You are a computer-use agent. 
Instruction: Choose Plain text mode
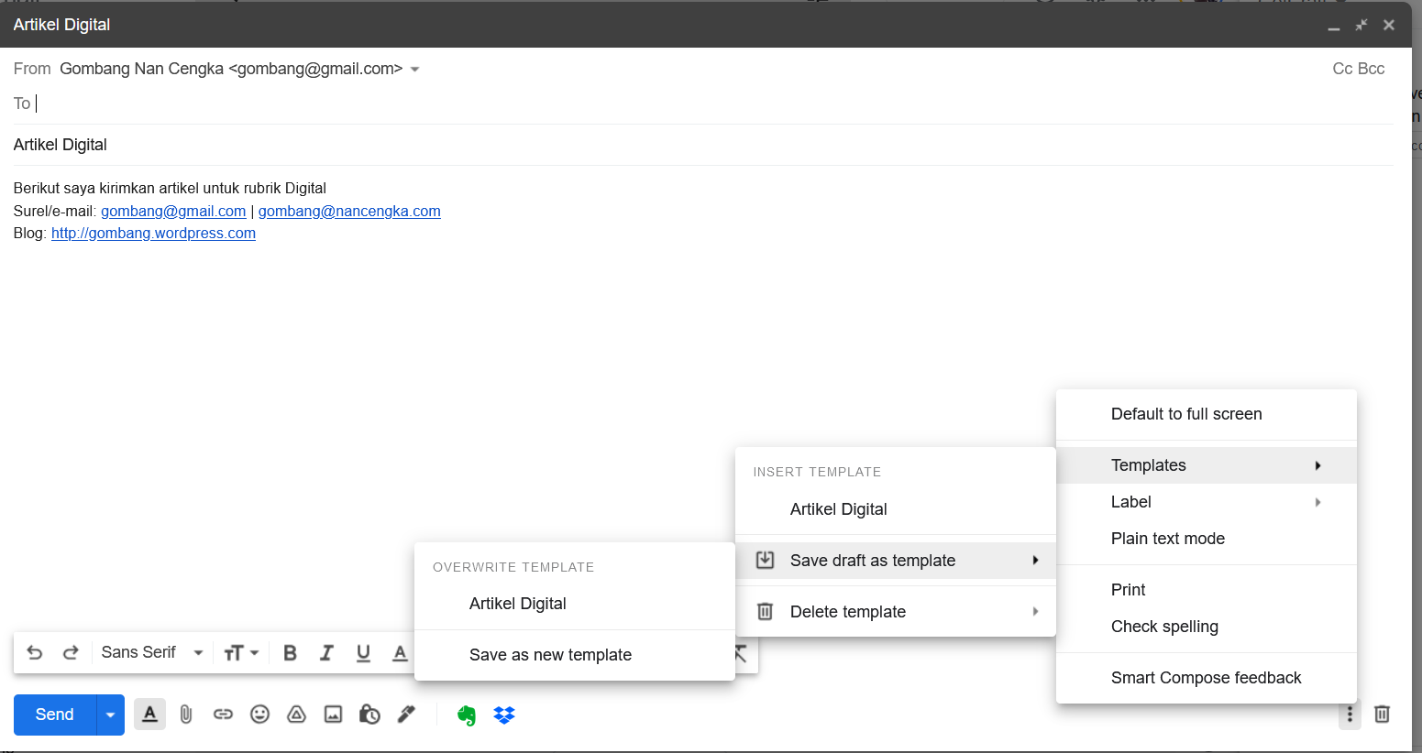point(1207,539)
